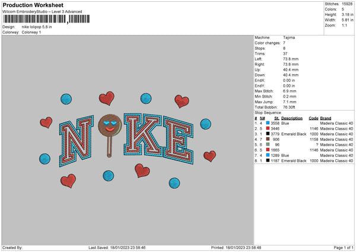Viewport: 356px width, 252px height.
Task: Click the Total Bobbin value '76.30ft'
Action: 289,107
